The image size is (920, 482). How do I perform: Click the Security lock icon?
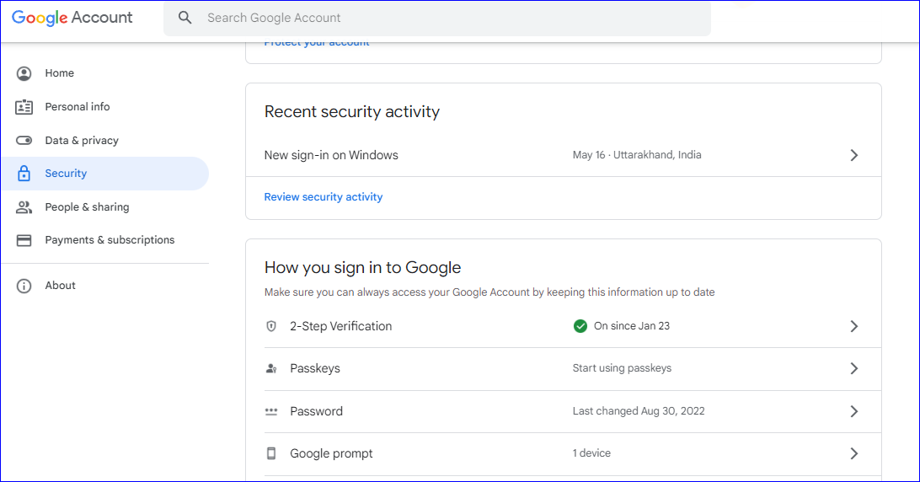pyautogui.click(x=24, y=174)
